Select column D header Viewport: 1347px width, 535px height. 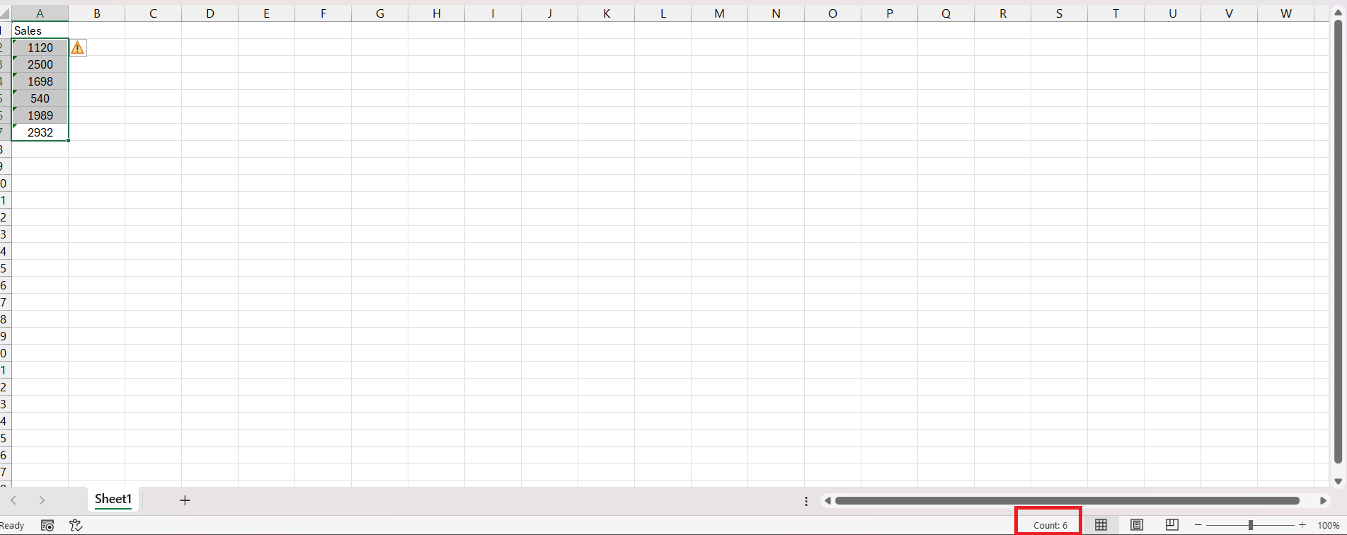[210, 13]
